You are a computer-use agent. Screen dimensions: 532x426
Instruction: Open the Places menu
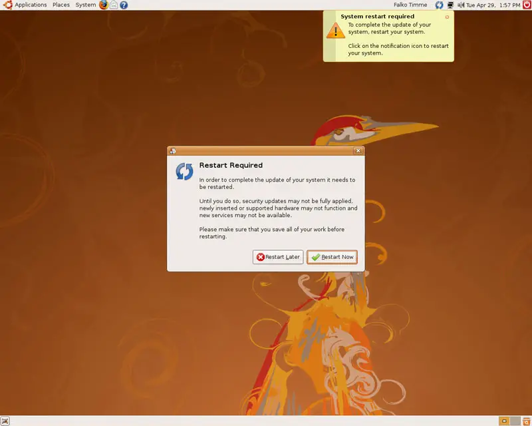tap(61, 5)
